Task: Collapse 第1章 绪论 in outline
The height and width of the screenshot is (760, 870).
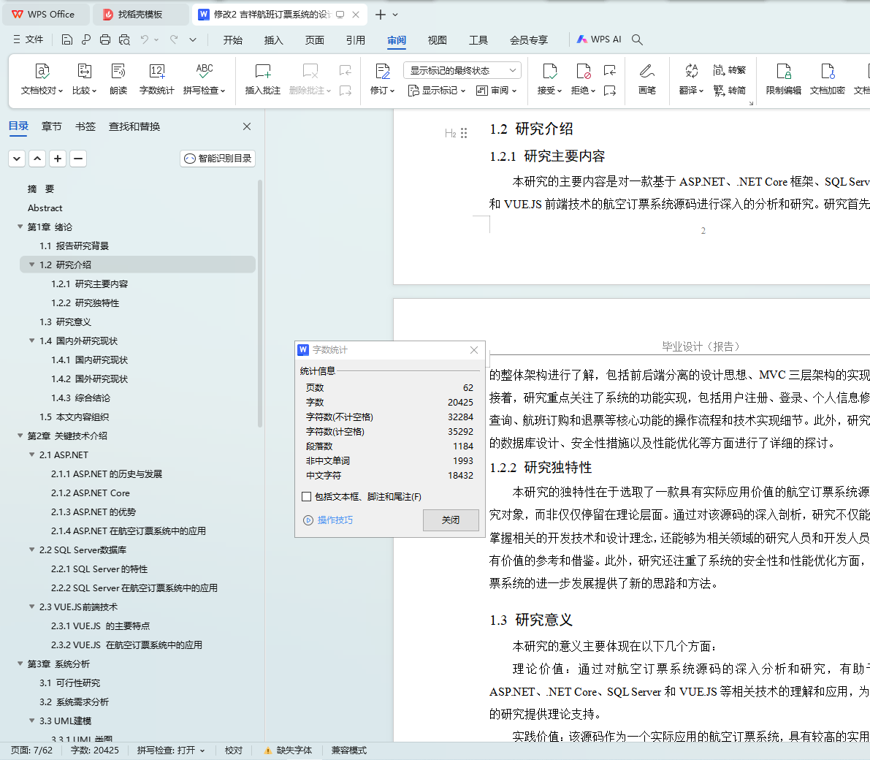Action: pyautogui.click(x=20, y=227)
